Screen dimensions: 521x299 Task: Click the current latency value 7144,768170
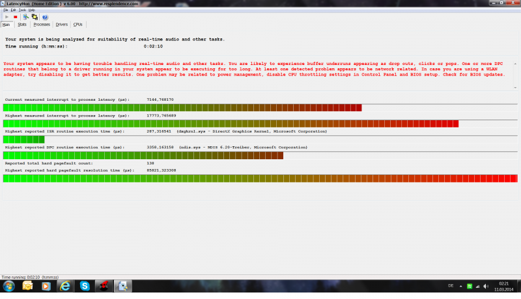click(160, 99)
